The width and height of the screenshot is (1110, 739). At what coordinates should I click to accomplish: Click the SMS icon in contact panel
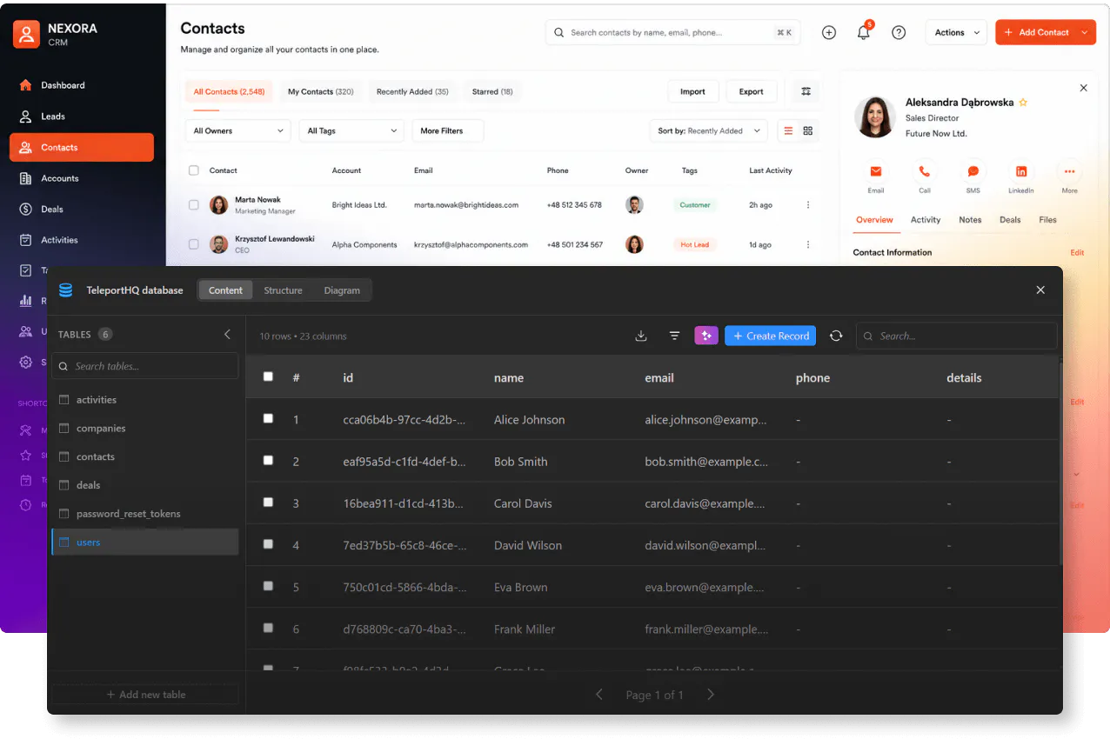973,171
